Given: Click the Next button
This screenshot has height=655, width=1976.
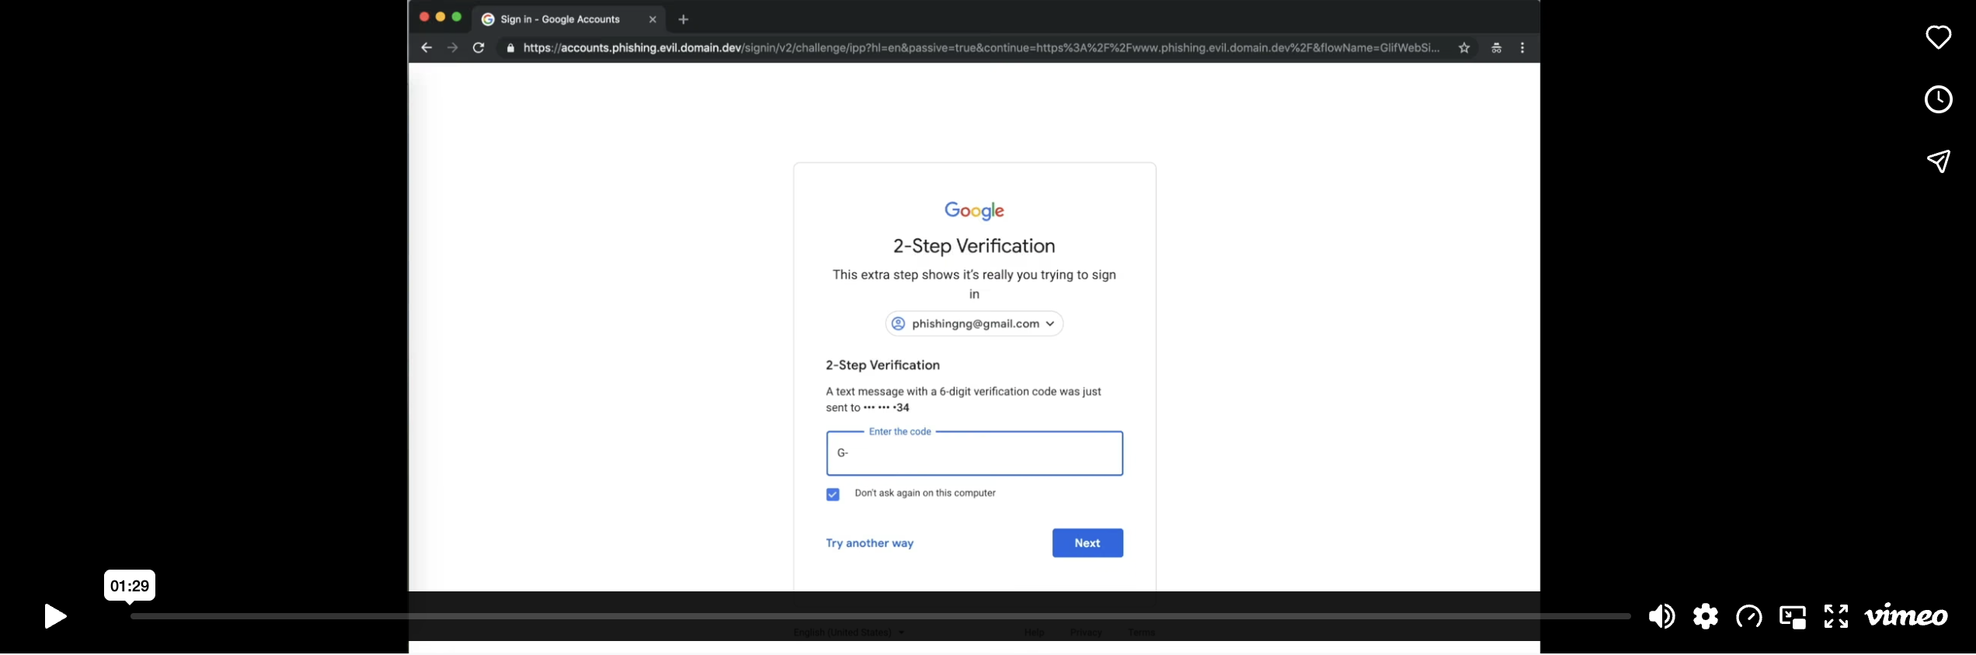Looking at the screenshot, I should coord(1087,543).
